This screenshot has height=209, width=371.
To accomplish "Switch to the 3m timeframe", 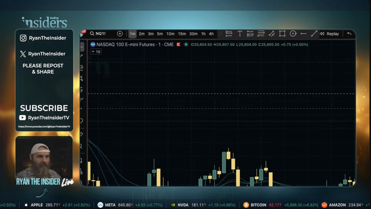I will click(x=151, y=34).
